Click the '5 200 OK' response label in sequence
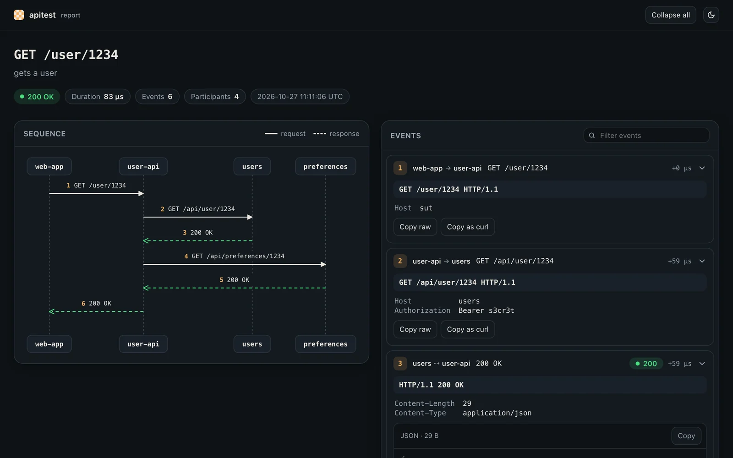 click(234, 280)
